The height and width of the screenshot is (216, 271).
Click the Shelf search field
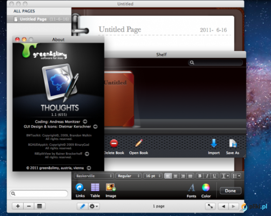[215, 62]
